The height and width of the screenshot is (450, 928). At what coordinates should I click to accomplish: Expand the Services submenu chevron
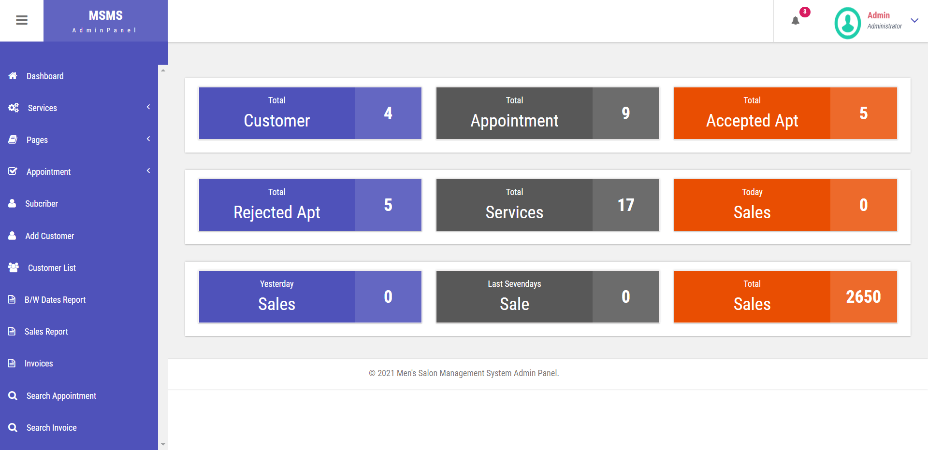tap(148, 107)
